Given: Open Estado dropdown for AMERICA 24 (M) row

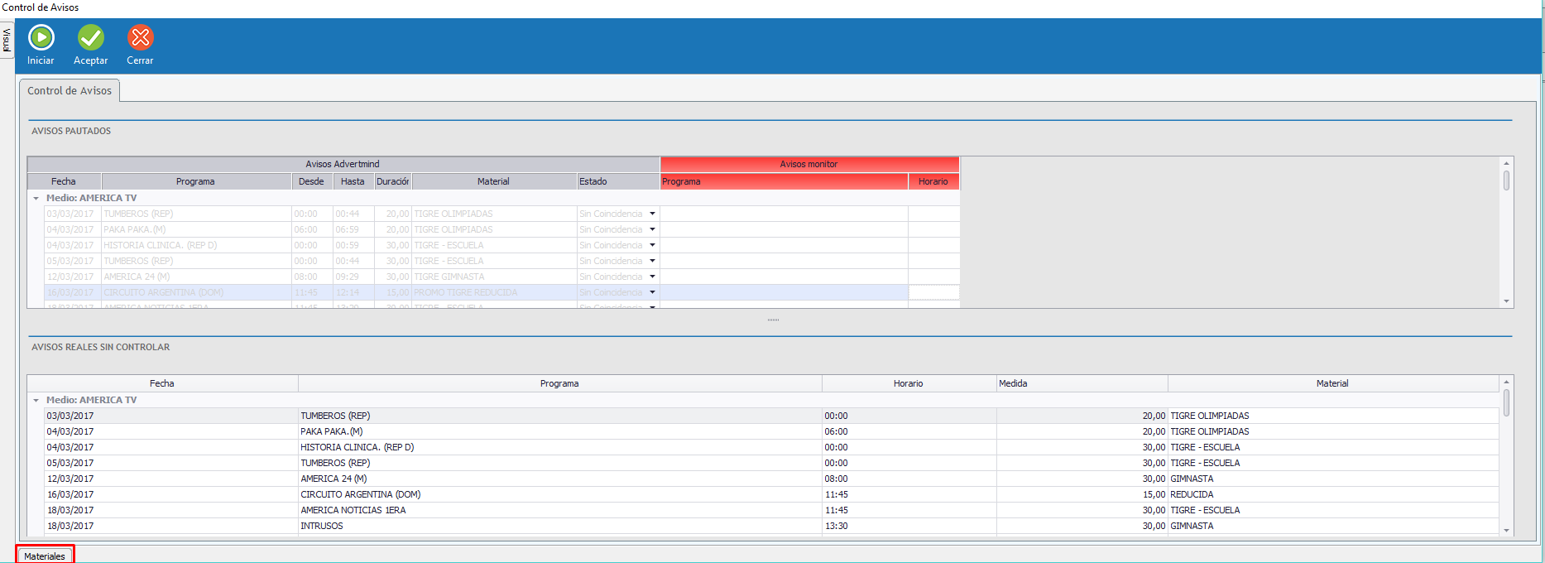Looking at the screenshot, I should 652,277.
